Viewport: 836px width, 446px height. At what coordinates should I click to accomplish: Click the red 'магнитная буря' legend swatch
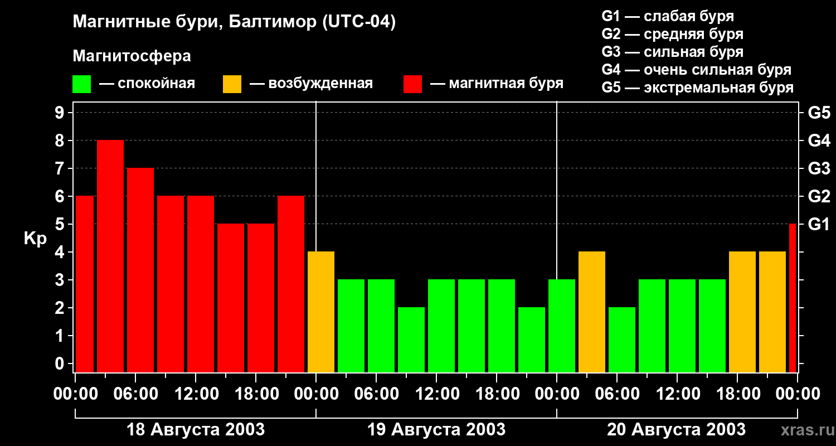pyautogui.click(x=413, y=84)
